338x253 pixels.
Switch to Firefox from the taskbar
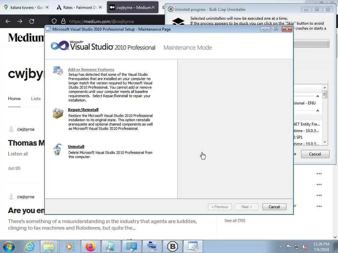click(x=90, y=246)
